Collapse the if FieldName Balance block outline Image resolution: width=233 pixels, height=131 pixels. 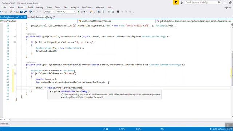coord(15,74)
